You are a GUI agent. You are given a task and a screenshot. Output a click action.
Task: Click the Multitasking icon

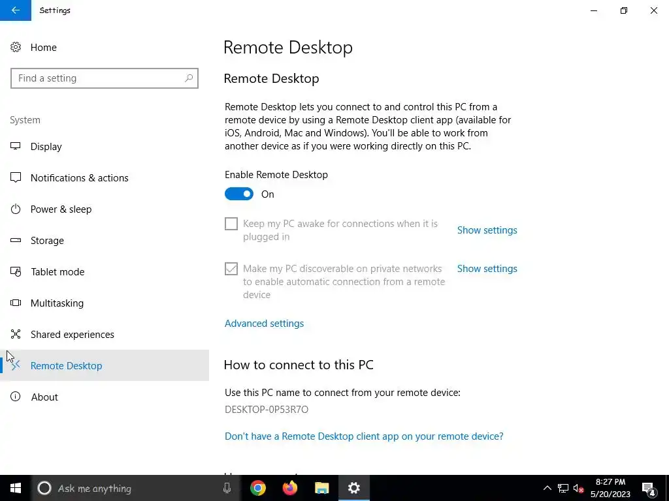(x=16, y=303)
